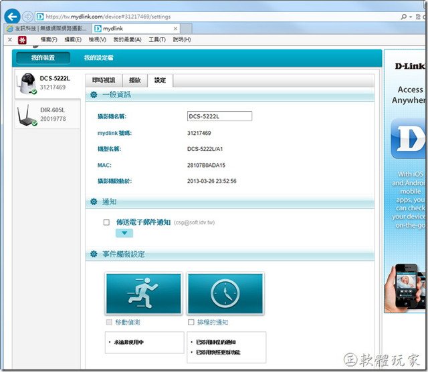Select the 我的設定檔 tab
428x372 pixels.
(x=98, y=58)
